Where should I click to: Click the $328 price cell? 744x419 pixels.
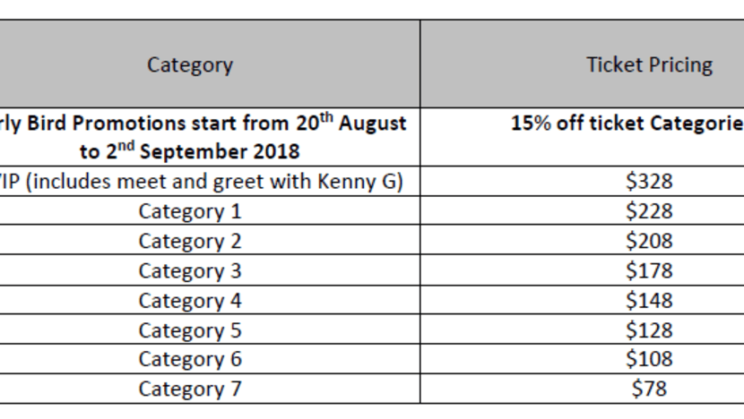pyautogui.click(x=582, y=181)
